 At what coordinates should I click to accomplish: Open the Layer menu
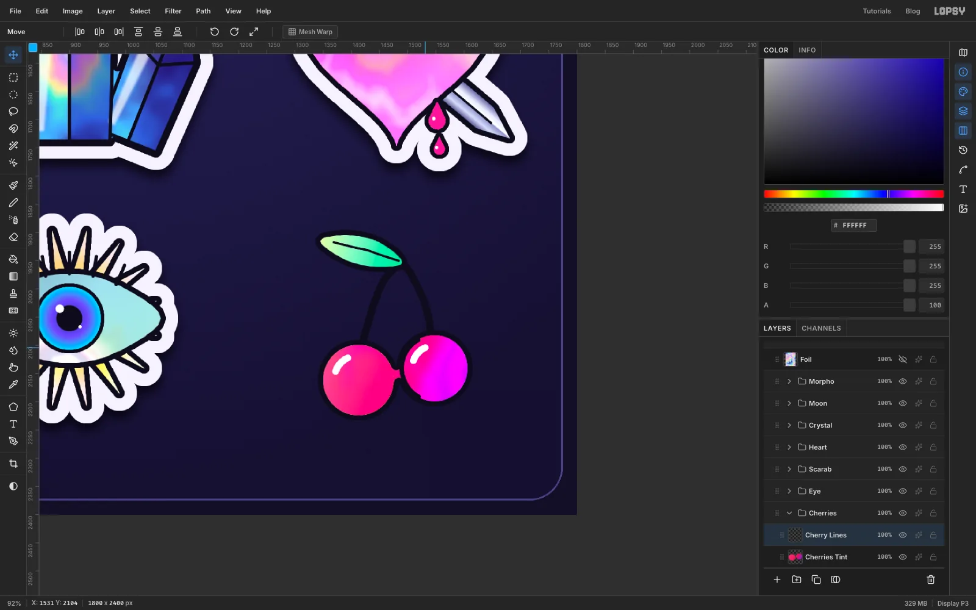pyautogui.click(x=106, y=11)
